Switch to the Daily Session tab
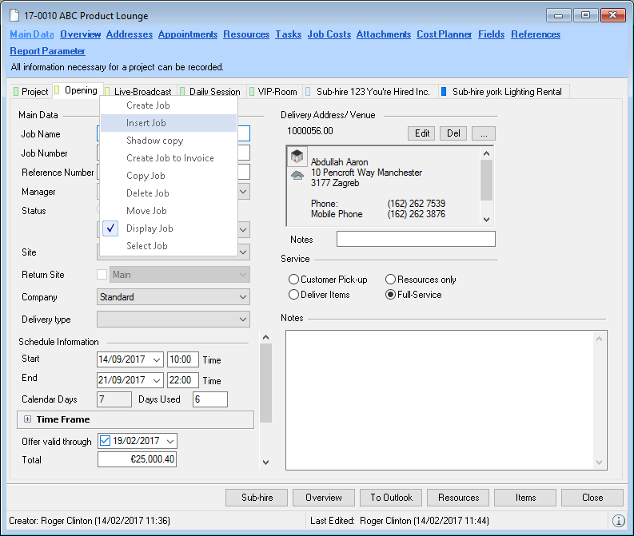Screen dimensions: 634x536 tap(213, 92)
